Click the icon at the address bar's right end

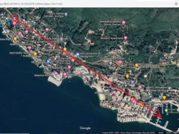pos(176,4)
